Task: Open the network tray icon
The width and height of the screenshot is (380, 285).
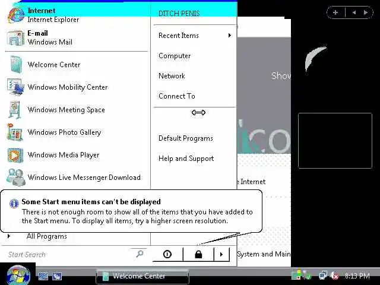Action: 323,275
